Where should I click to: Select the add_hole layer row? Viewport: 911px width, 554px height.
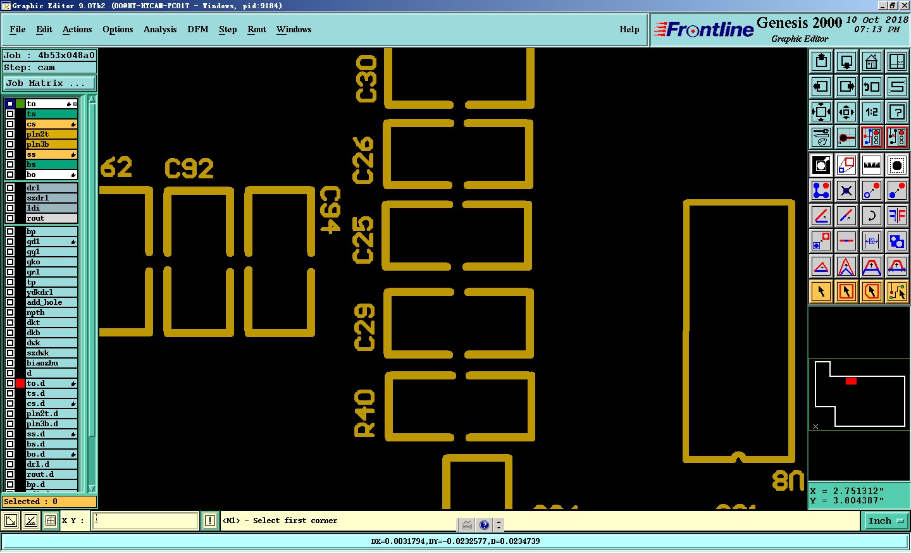(x=51, y=302)
